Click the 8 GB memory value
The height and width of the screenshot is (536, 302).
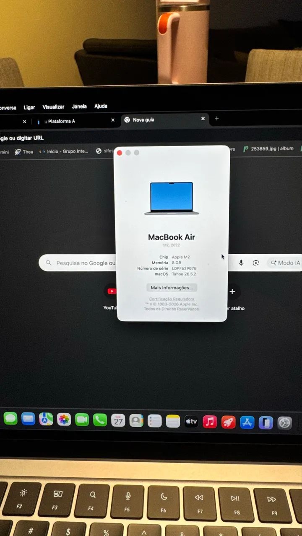coord(177,263)
